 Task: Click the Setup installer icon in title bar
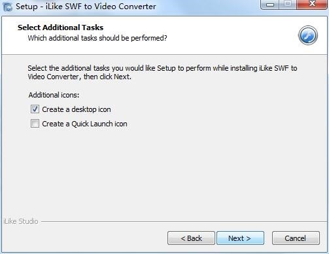8,7
